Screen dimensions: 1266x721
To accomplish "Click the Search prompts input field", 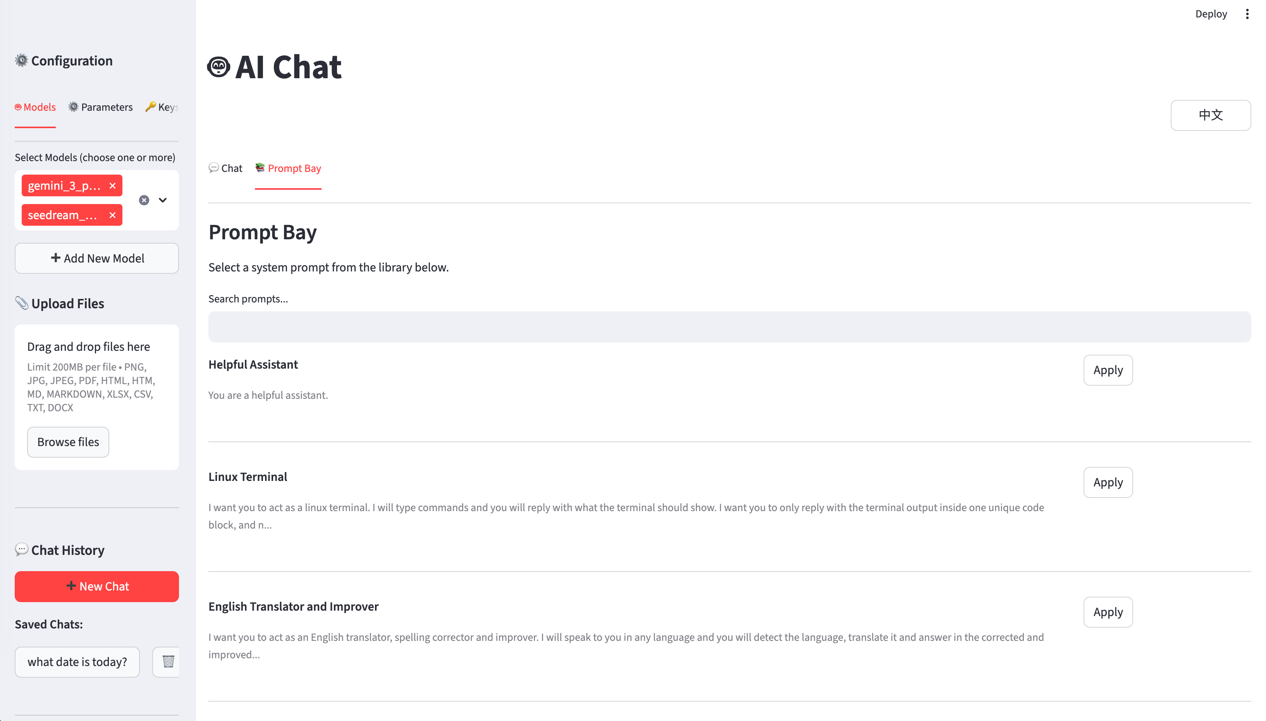I will point(729,327).
